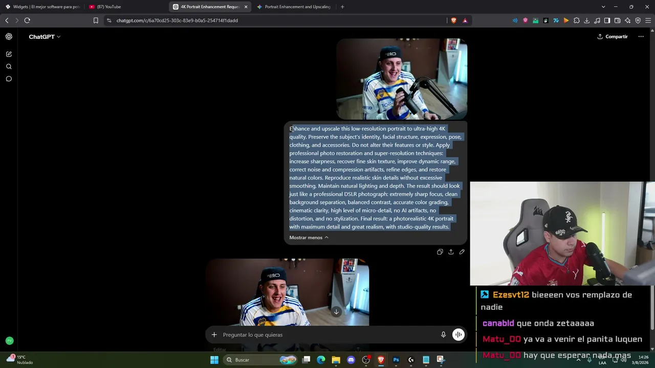Image resolution: width=655 pixels, height=368 pixels.
Task: Open the weather widget showing 15°C Nublado
Action: click(x=20, y=360)
